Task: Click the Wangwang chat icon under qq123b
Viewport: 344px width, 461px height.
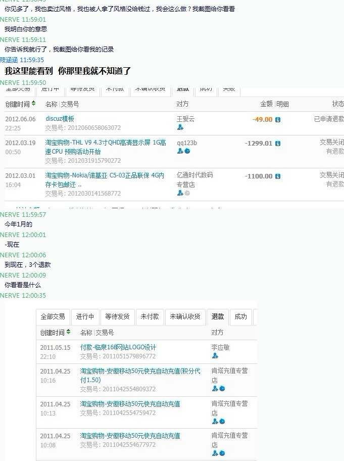Action: 187,151
